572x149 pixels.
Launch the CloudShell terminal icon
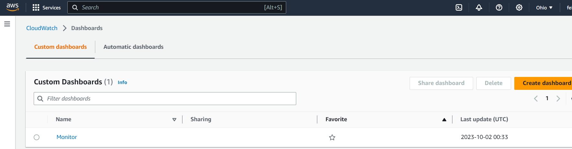click(459, 7)
